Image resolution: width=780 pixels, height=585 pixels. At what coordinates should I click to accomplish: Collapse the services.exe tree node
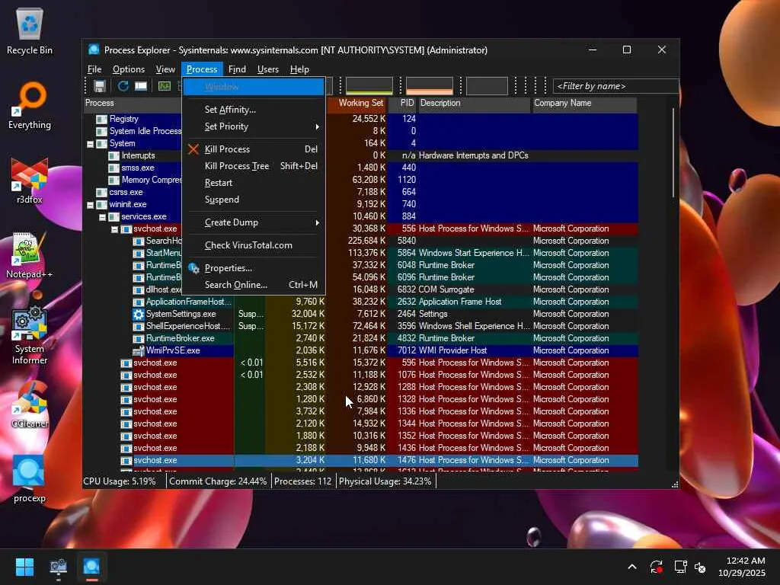[x=102, y=217]
